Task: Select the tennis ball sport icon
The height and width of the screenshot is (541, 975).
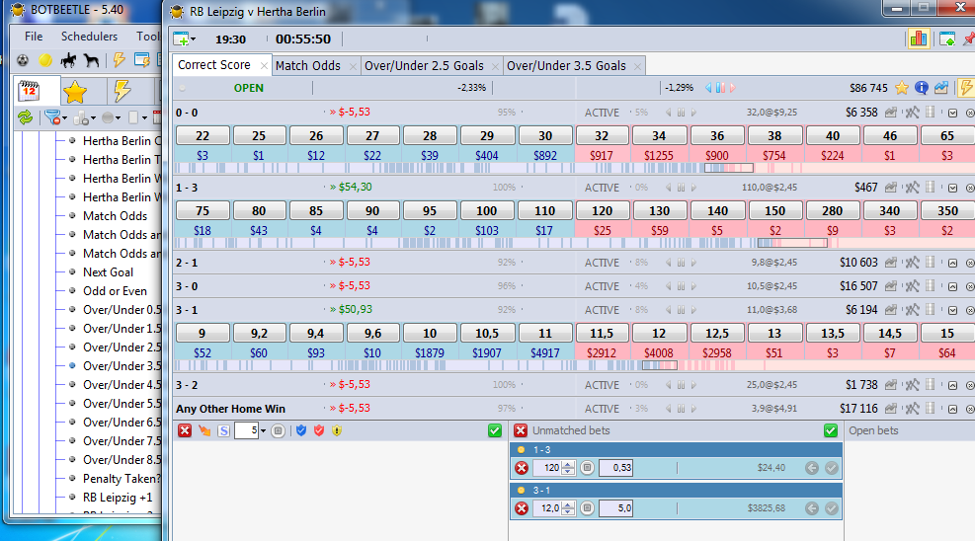Action: [45, 60]
